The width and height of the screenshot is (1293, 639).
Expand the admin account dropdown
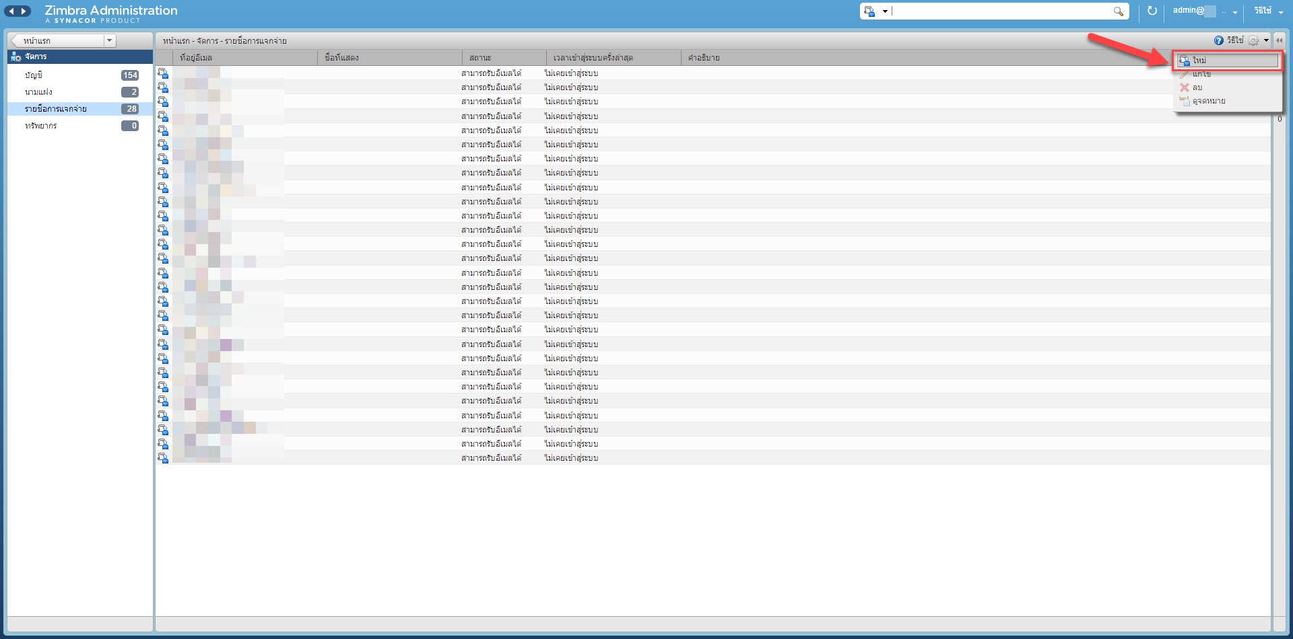(1235, 12)
